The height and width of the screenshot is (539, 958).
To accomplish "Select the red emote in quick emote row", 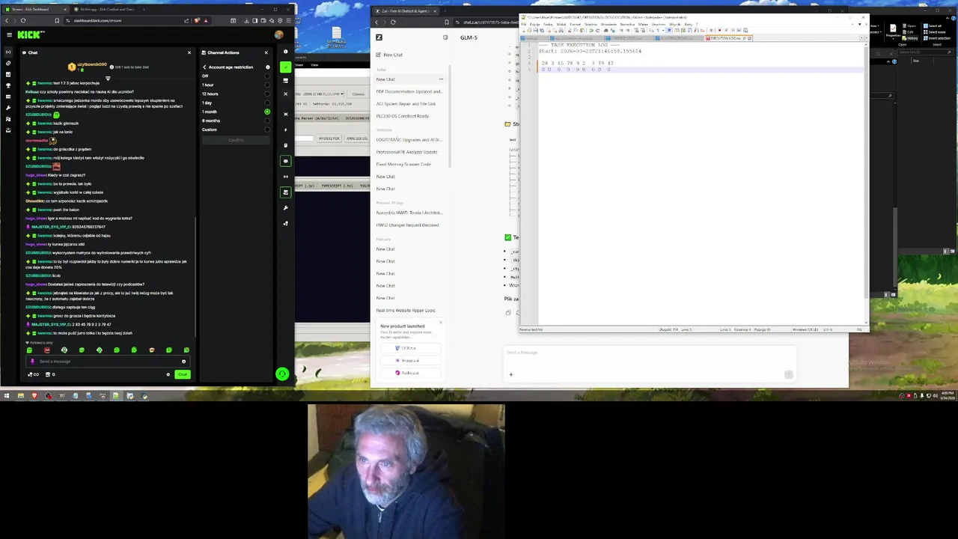I will point(46,350).
